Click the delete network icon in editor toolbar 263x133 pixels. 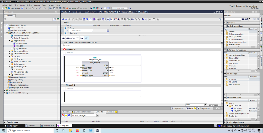pyautogui.click(x=66, y=19)
